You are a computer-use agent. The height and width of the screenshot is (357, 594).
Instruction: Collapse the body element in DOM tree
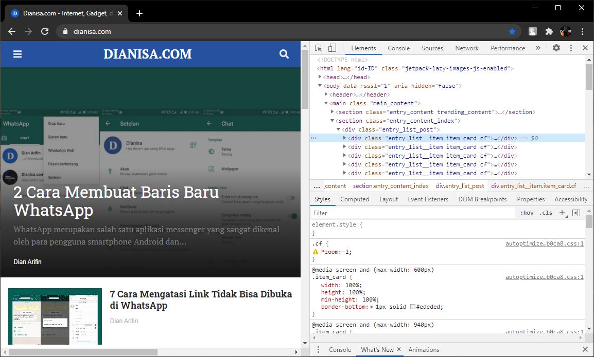coord(320,85)
